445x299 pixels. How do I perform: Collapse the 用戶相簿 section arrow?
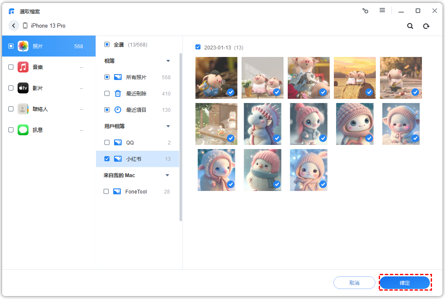click(x=168, y=126)
